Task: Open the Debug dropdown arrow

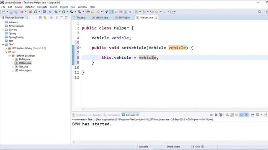Action: (x=59, y=12)
